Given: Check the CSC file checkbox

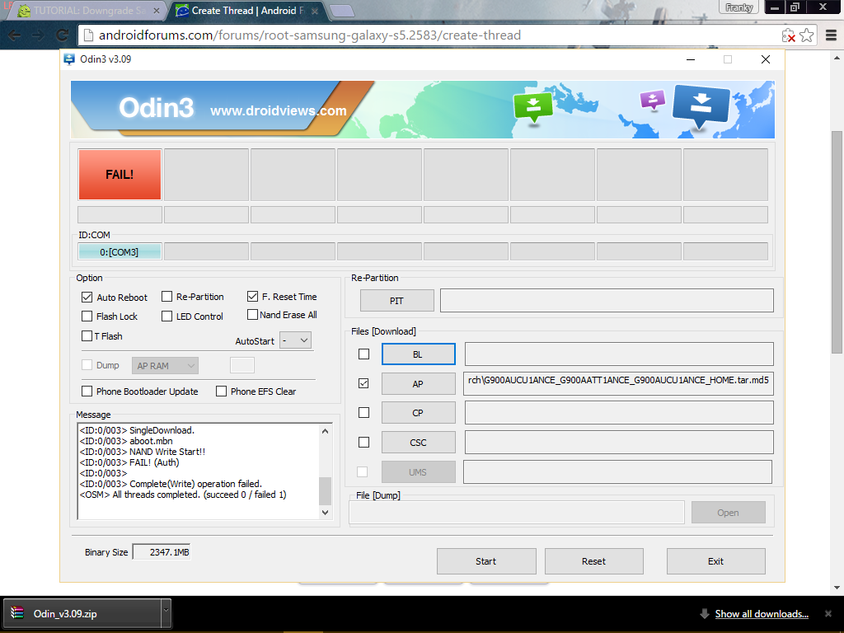Looking at the screenshot, I should (x=363, y=442).
